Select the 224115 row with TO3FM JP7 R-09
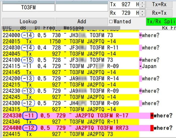The image size is (176, 138). point(71,66)
